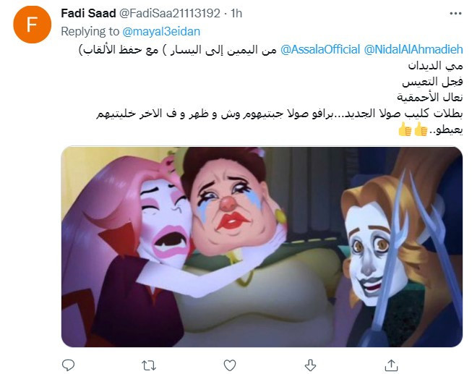Open the three-dot more options menu
Image resolution: width=472 pixels, height=374 pixels.
455,14
